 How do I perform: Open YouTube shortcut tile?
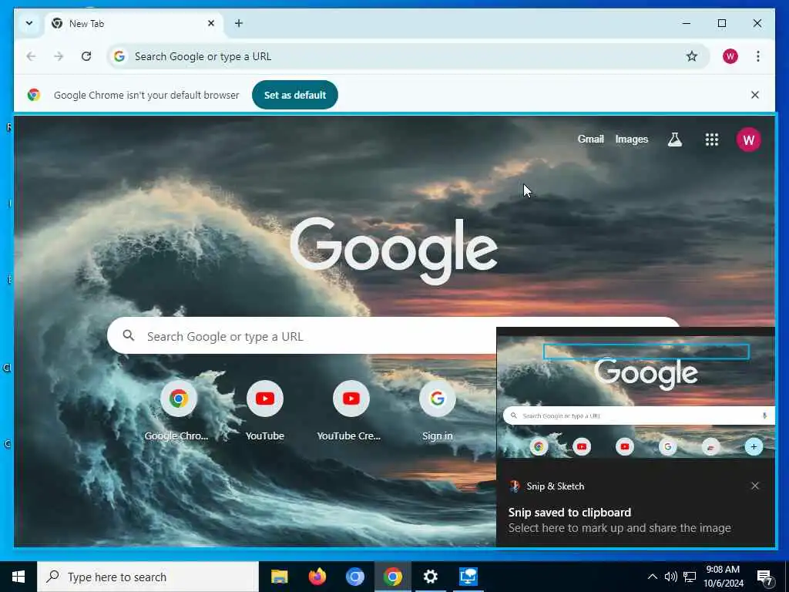click(265, 412)
